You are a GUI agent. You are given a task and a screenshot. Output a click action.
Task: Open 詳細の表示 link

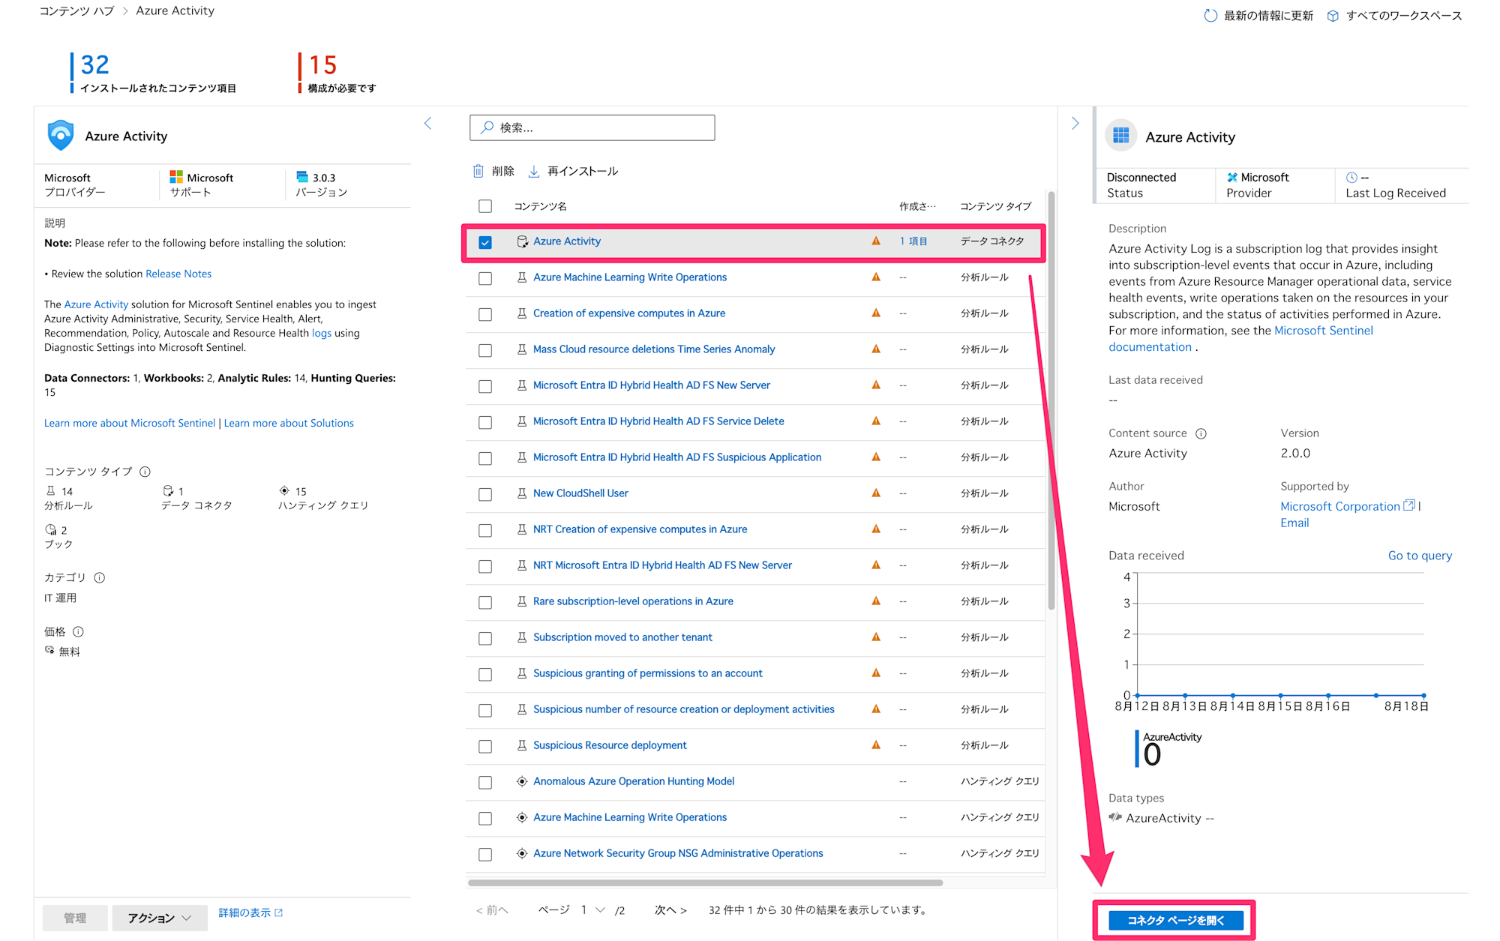coord(250,913)
